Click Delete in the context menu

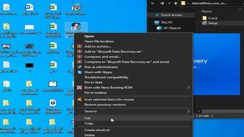[x=90, y=135]
